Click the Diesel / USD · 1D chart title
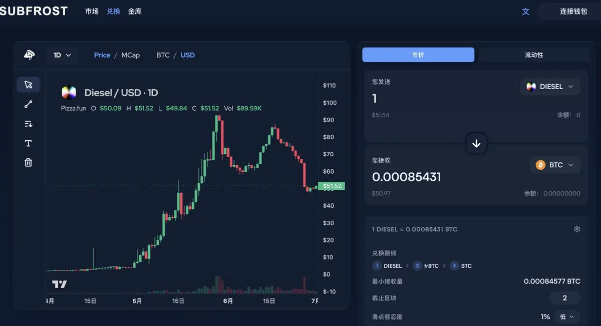Viewport: 601px width, 326px height. (121, 93)
